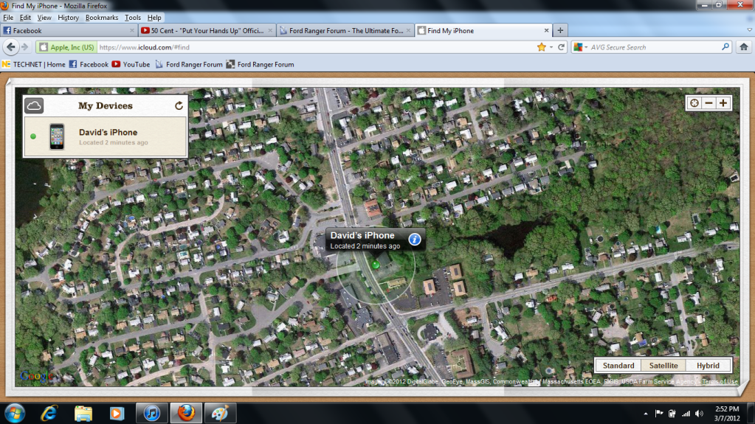Center map on device location
Image resolution: width=755 pixels, height=424 pixels.
[x=694, y=103]
